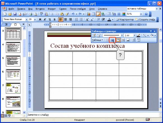Open the Правка menu
The height and width of the screenshot is (123, 163).
[21, 9]
